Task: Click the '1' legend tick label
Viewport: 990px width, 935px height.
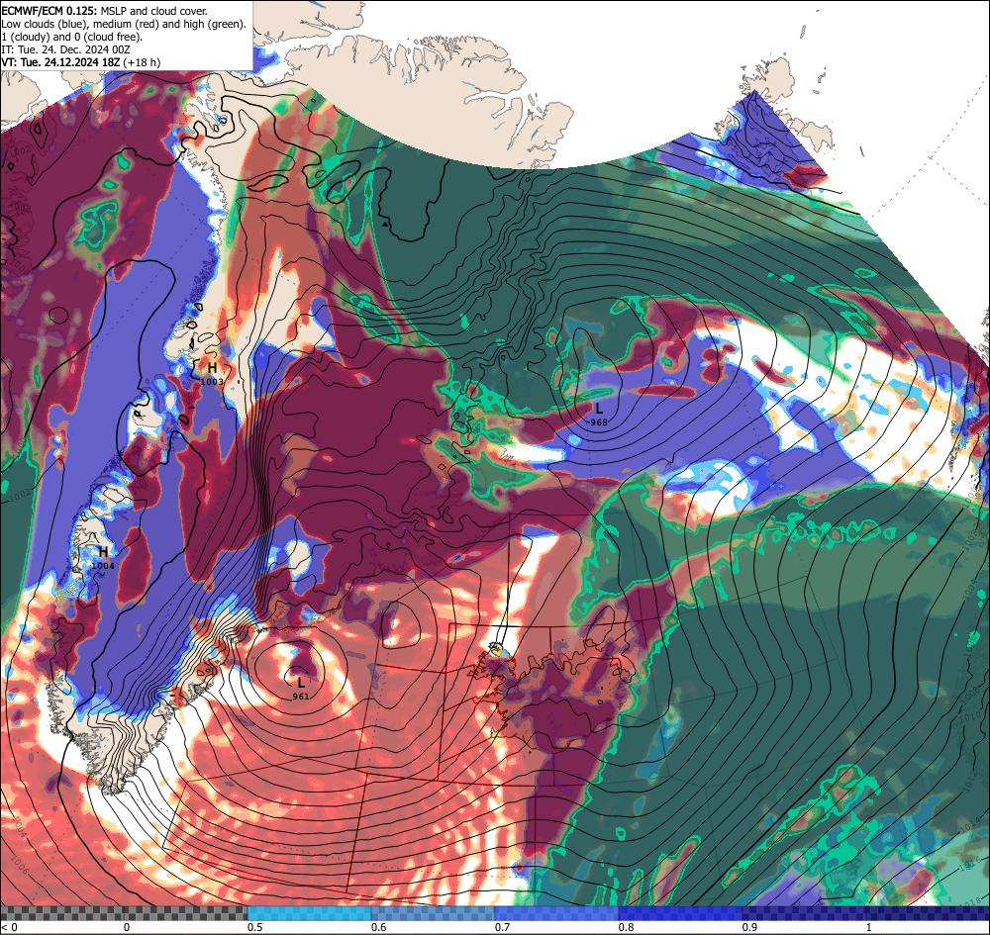Action: pyautogui.click(x=869, y=927)
